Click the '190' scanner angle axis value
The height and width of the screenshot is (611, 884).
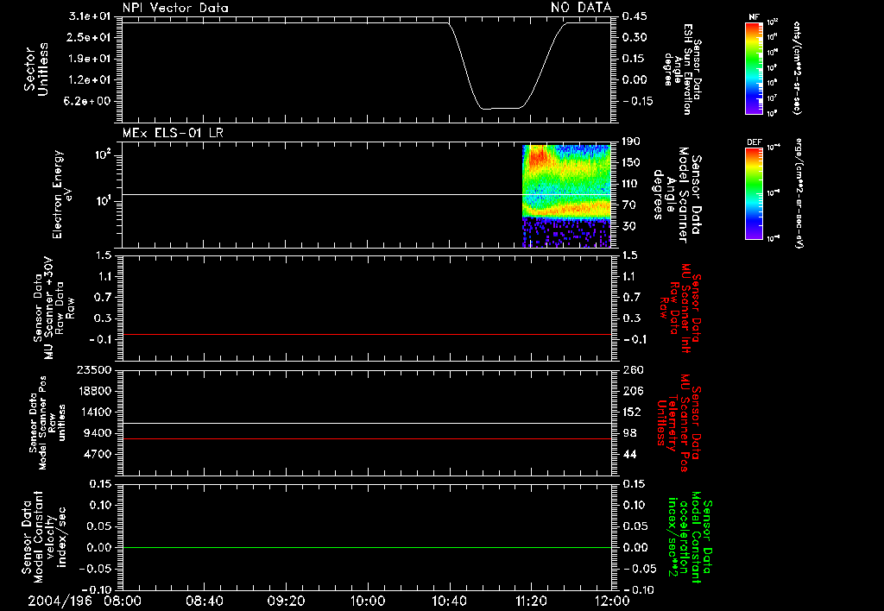click(631, 142)
